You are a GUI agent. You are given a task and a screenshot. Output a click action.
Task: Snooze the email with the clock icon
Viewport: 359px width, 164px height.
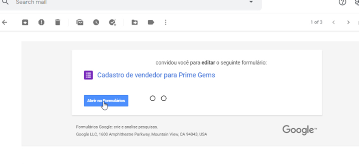(x=96, y=22)
